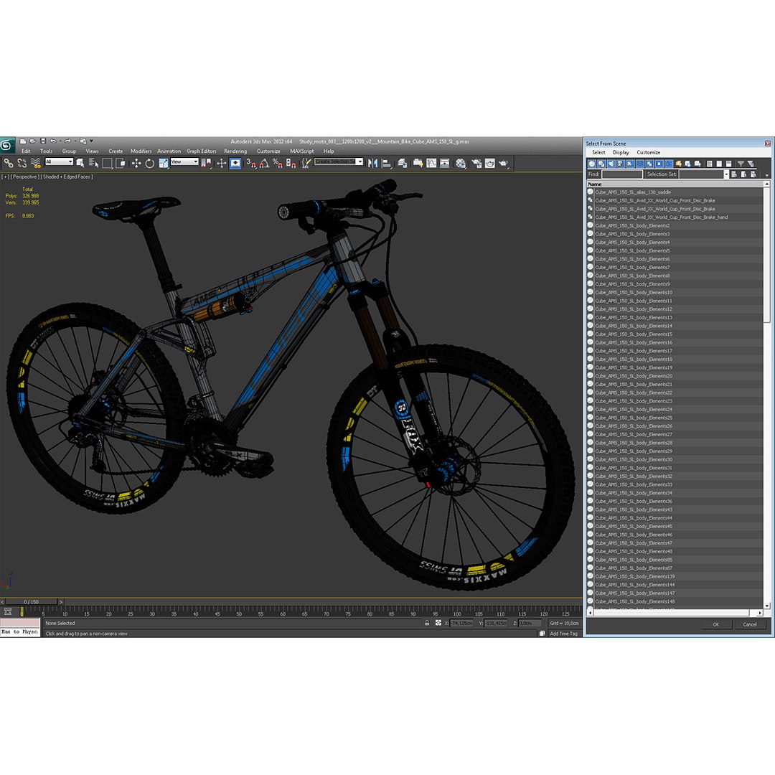Click the Perspective viewport label
775x775 pixels.
point(24,177)
